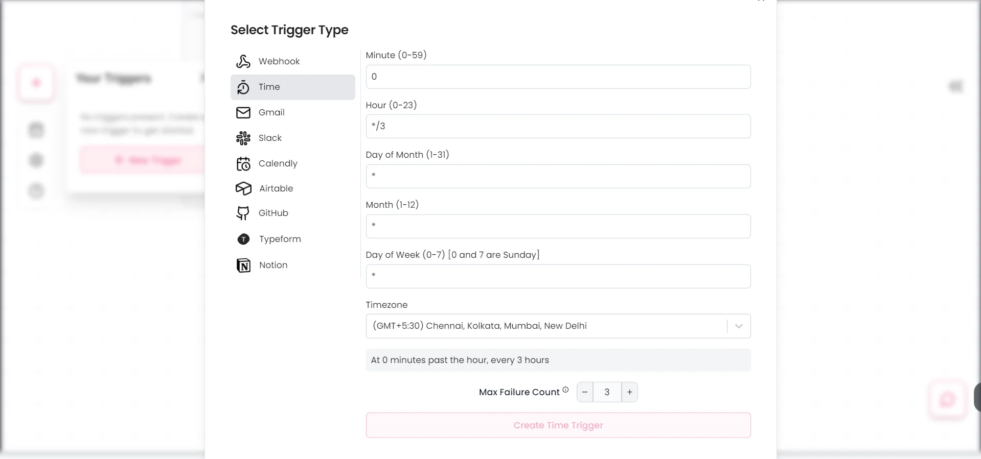Click the Max Failure Count info icon
The image size is (981, 459).
(x=565, y=390)
